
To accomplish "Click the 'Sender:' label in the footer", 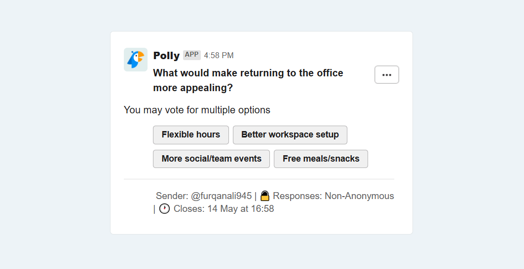I will [x=172, y=196].
